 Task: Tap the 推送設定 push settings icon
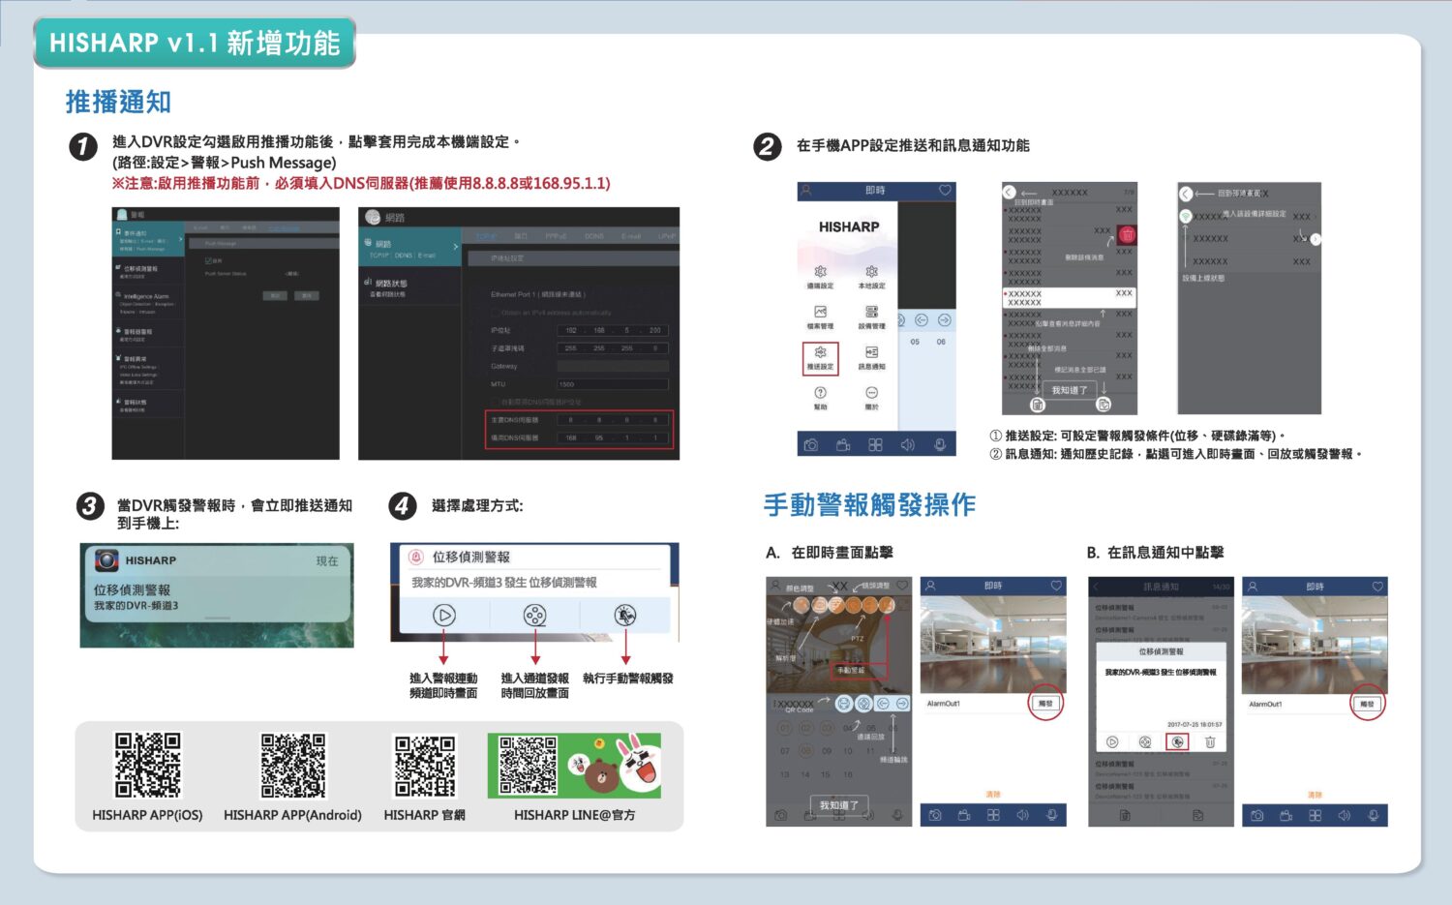point(820,357)
